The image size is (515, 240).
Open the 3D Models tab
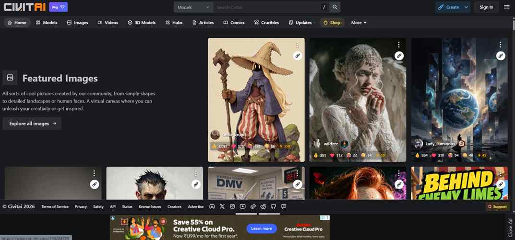(142, 23)
